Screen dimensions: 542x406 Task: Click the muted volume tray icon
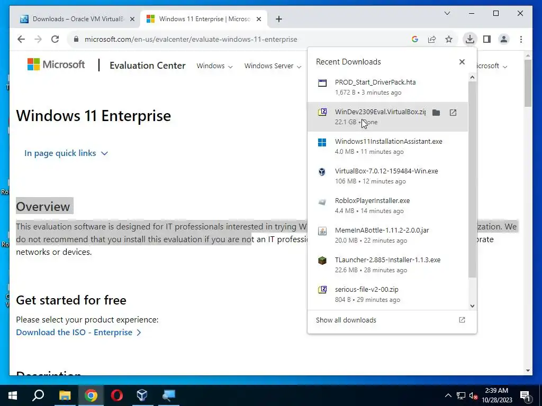[473, 395]
